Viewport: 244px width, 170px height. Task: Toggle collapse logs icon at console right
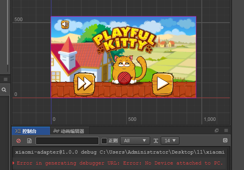coord(225,140)
